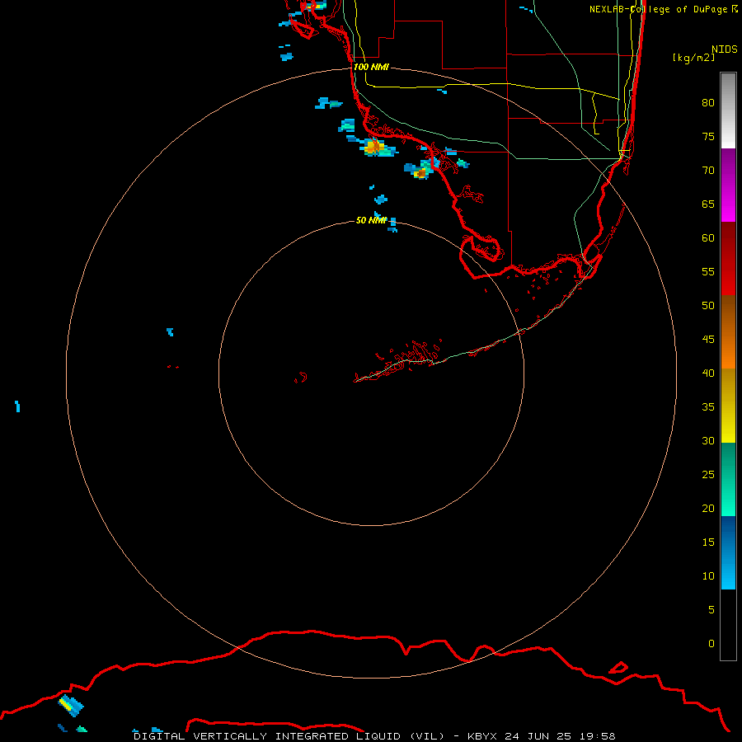742x742 pixels.
Task: Click the [kg/m2] unit label
Action: click(693, 58)
